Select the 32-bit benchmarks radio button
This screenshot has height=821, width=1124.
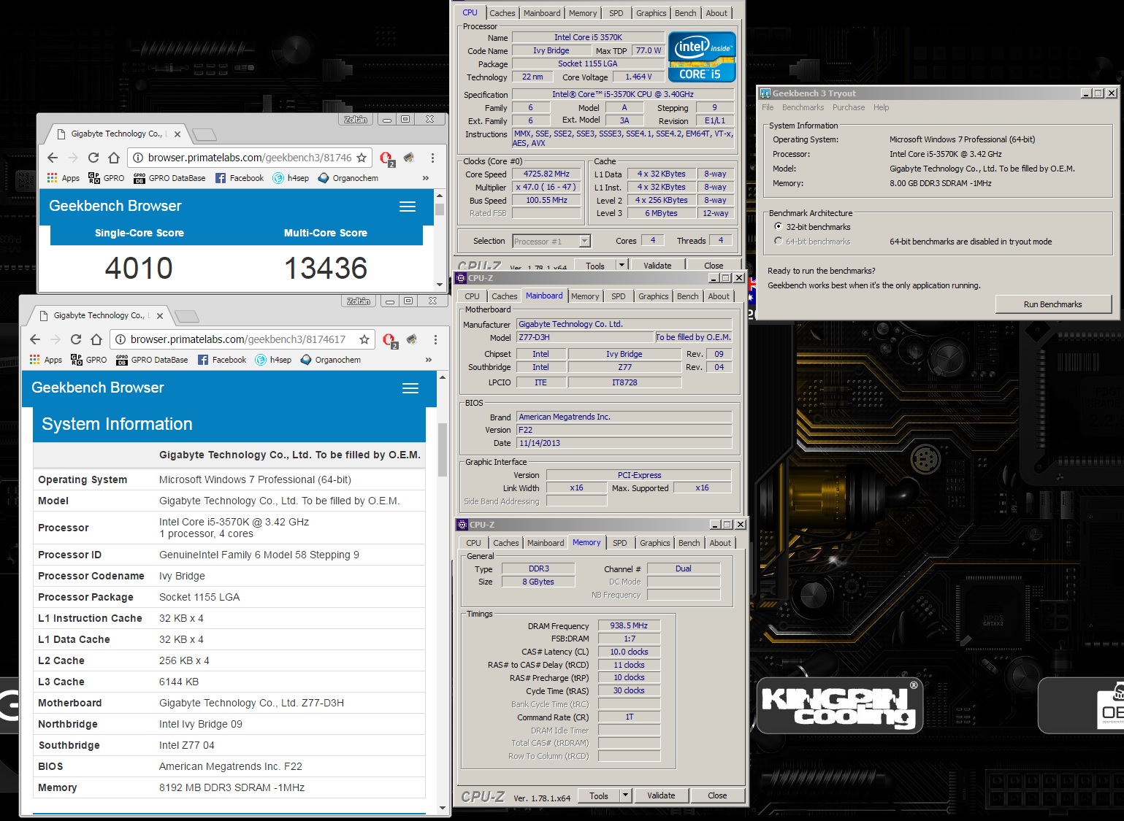(x=779, y=226)
